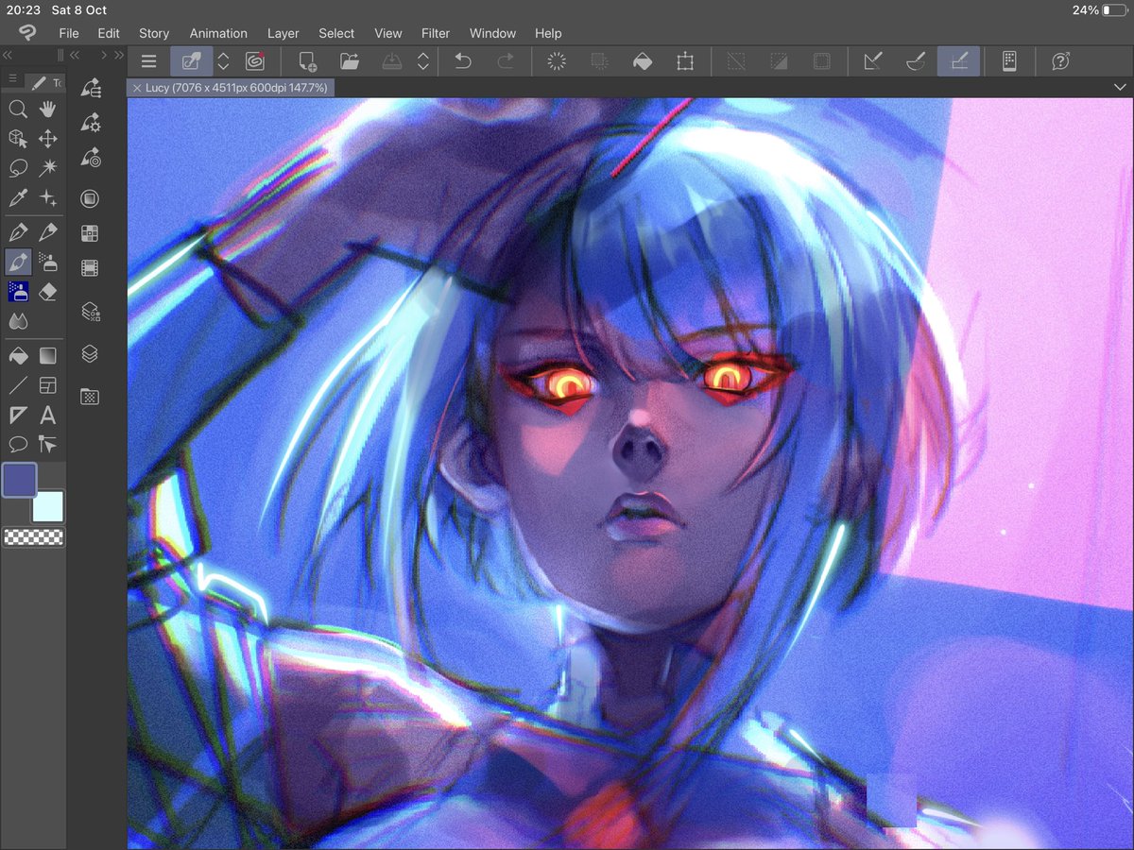Open the Sub Tool palette icon
The image size is (1134, 850).
coord(91,88)
